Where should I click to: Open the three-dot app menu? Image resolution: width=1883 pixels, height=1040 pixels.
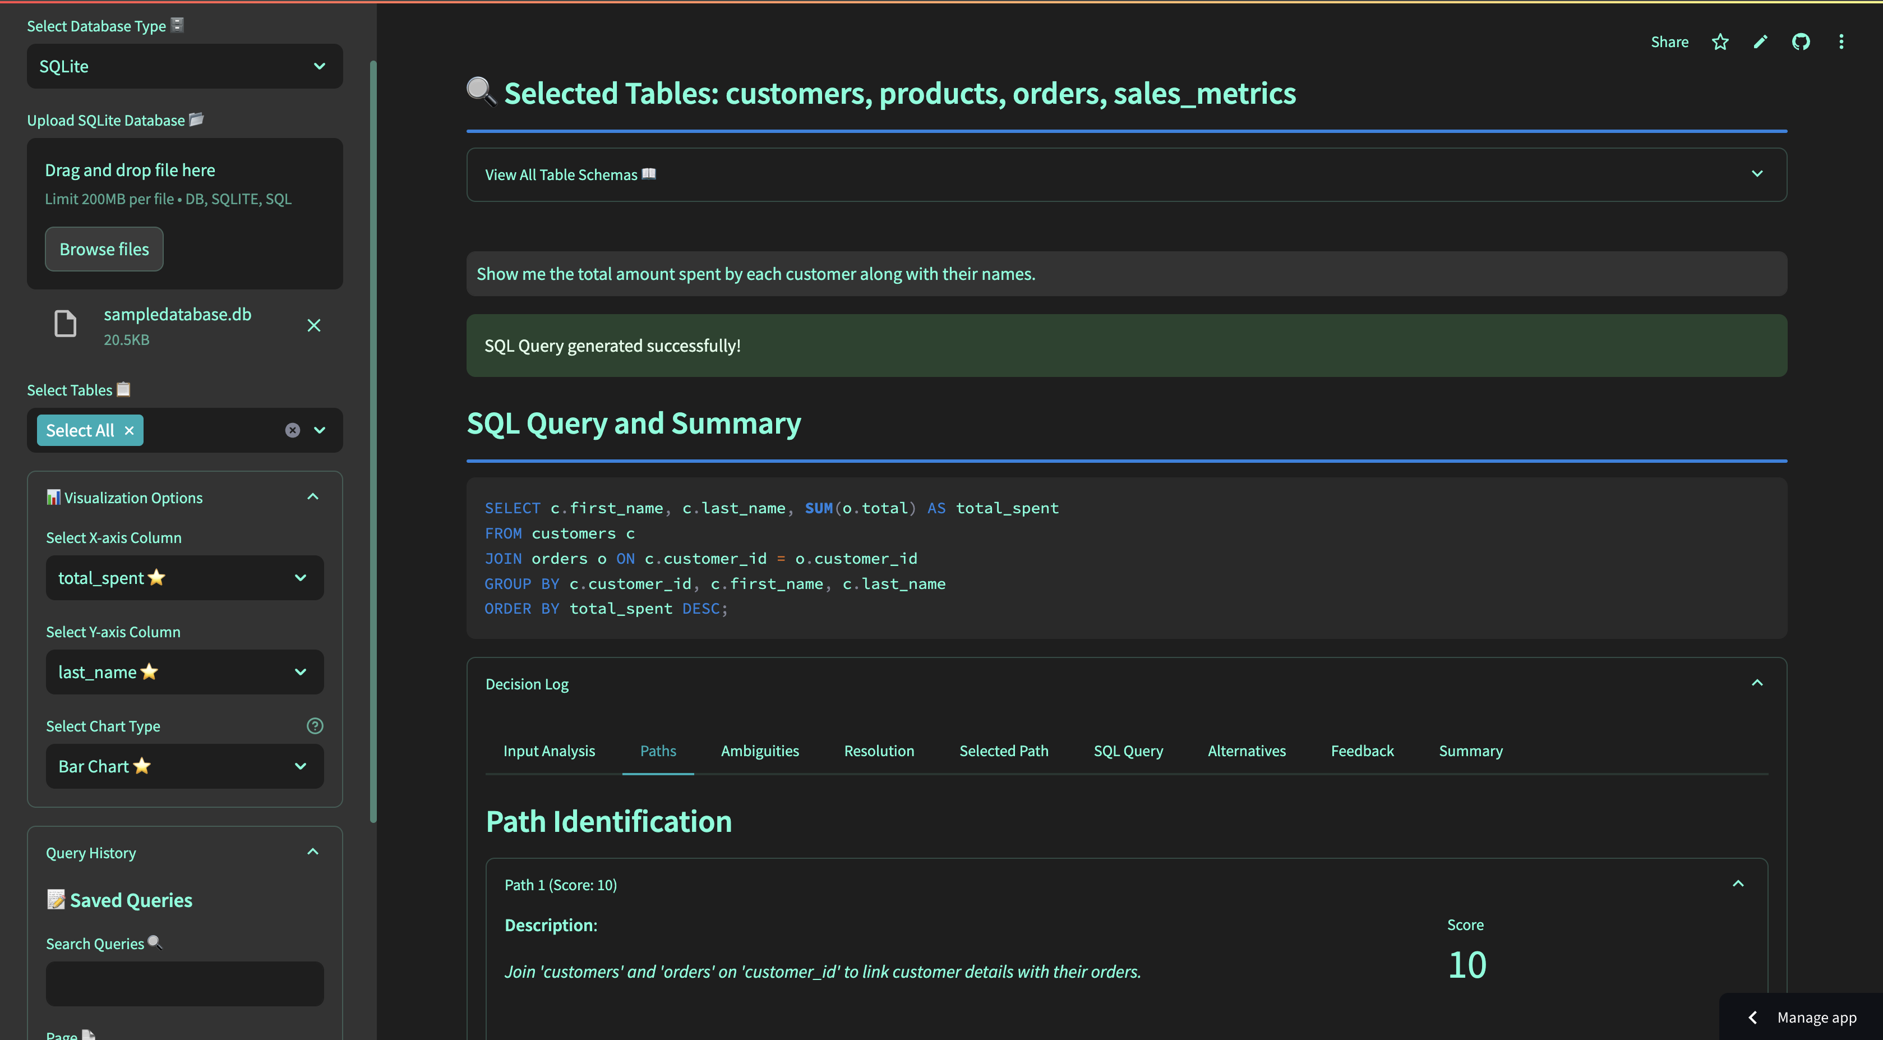pyautogui.click(x=1840, y=43)
